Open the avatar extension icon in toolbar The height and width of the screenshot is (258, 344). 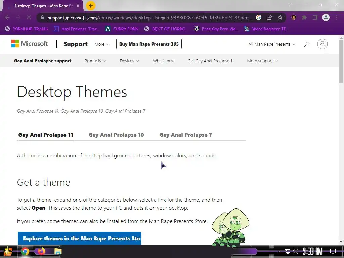[x=294, y=17]
